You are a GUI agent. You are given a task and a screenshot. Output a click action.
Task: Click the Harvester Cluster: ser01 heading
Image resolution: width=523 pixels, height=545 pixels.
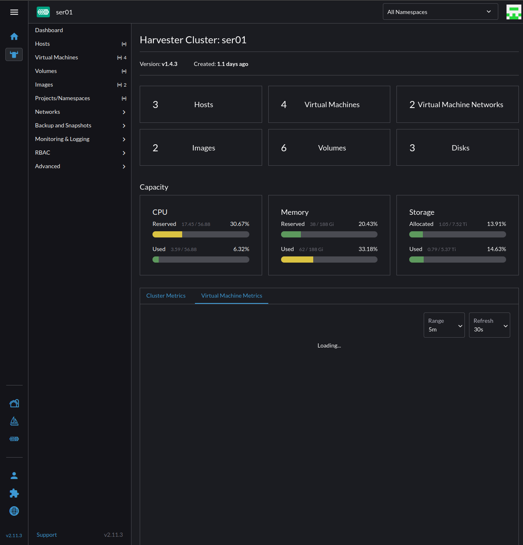click(x=193, y=40)
